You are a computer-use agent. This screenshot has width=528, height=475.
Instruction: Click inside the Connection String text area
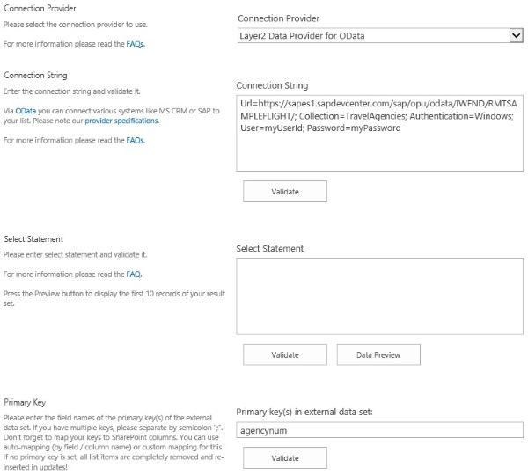point(379,133)
